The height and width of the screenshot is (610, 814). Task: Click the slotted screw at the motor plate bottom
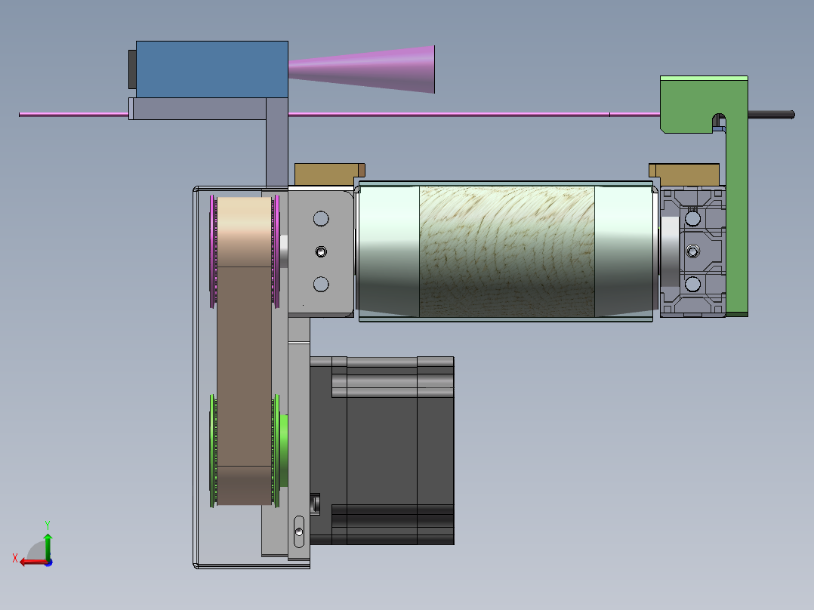tap(299, 531)
